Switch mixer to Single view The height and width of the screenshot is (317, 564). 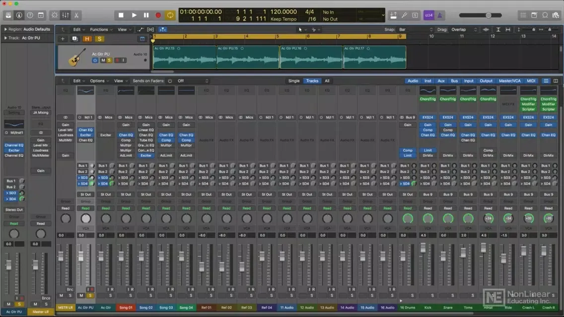[x=294, y=81]
